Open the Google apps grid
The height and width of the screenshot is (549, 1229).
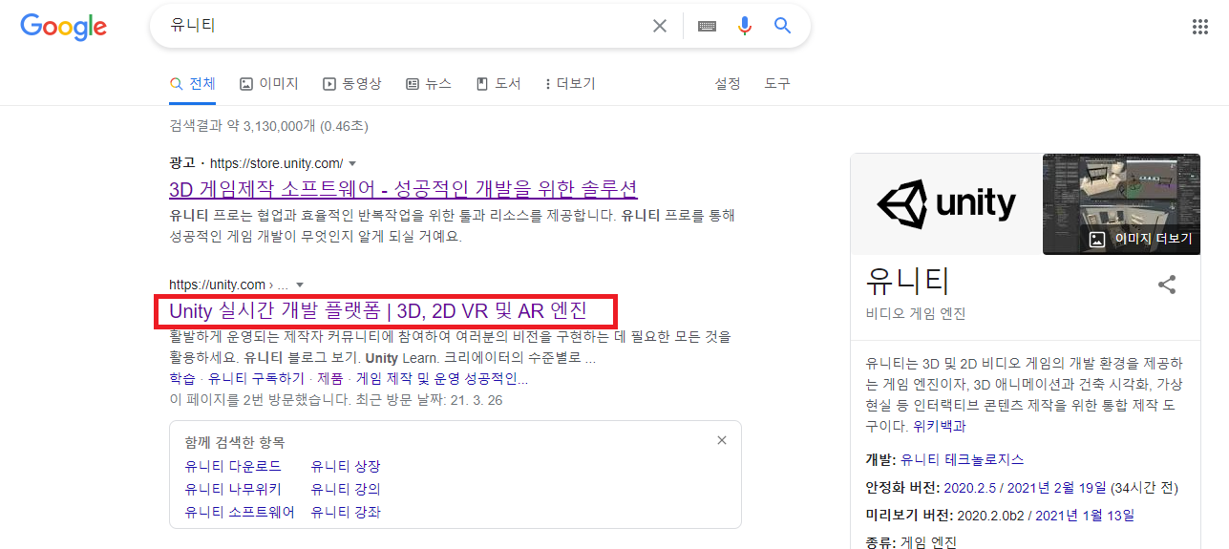[1200, 27]
